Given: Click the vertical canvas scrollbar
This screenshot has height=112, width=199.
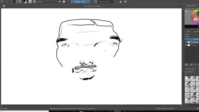Looking at the screenshot, I should tap(183, 56).
